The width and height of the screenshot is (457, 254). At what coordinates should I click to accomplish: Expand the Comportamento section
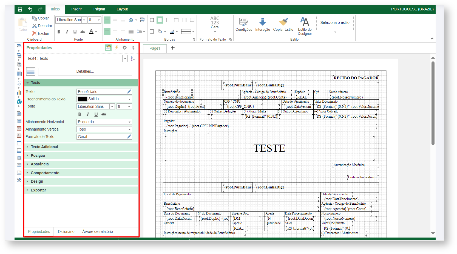pos(45,173)
